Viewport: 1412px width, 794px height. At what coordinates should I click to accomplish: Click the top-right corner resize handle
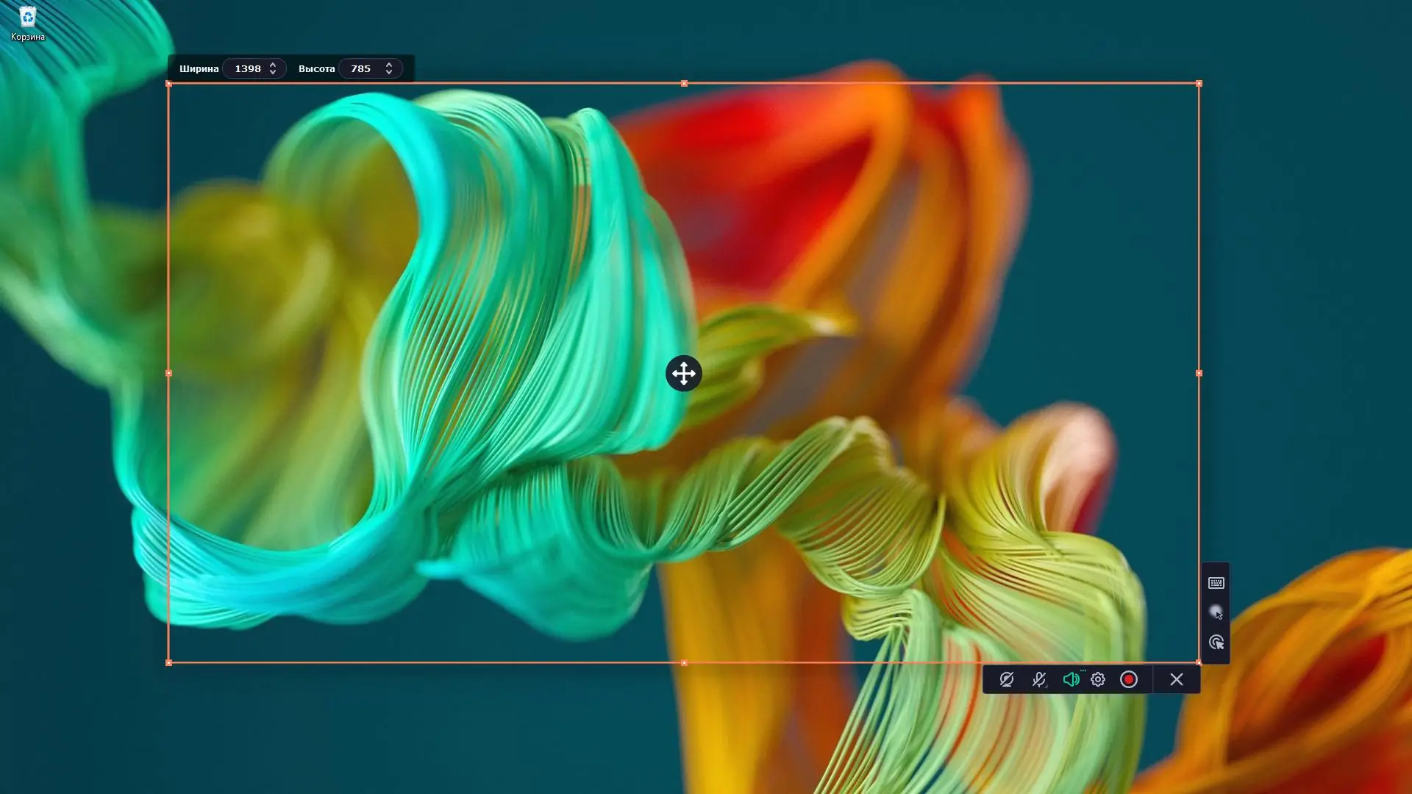point(1199,84)
